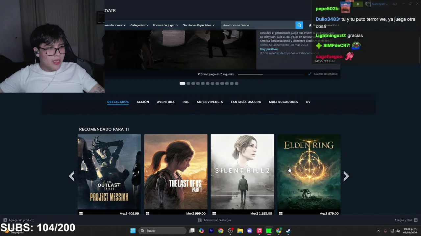Image resolution: width=421 pixels, height=236 pixels.
Task: Click the previous arrow of the recommended carousel
Action: click(x=71, y=176)
